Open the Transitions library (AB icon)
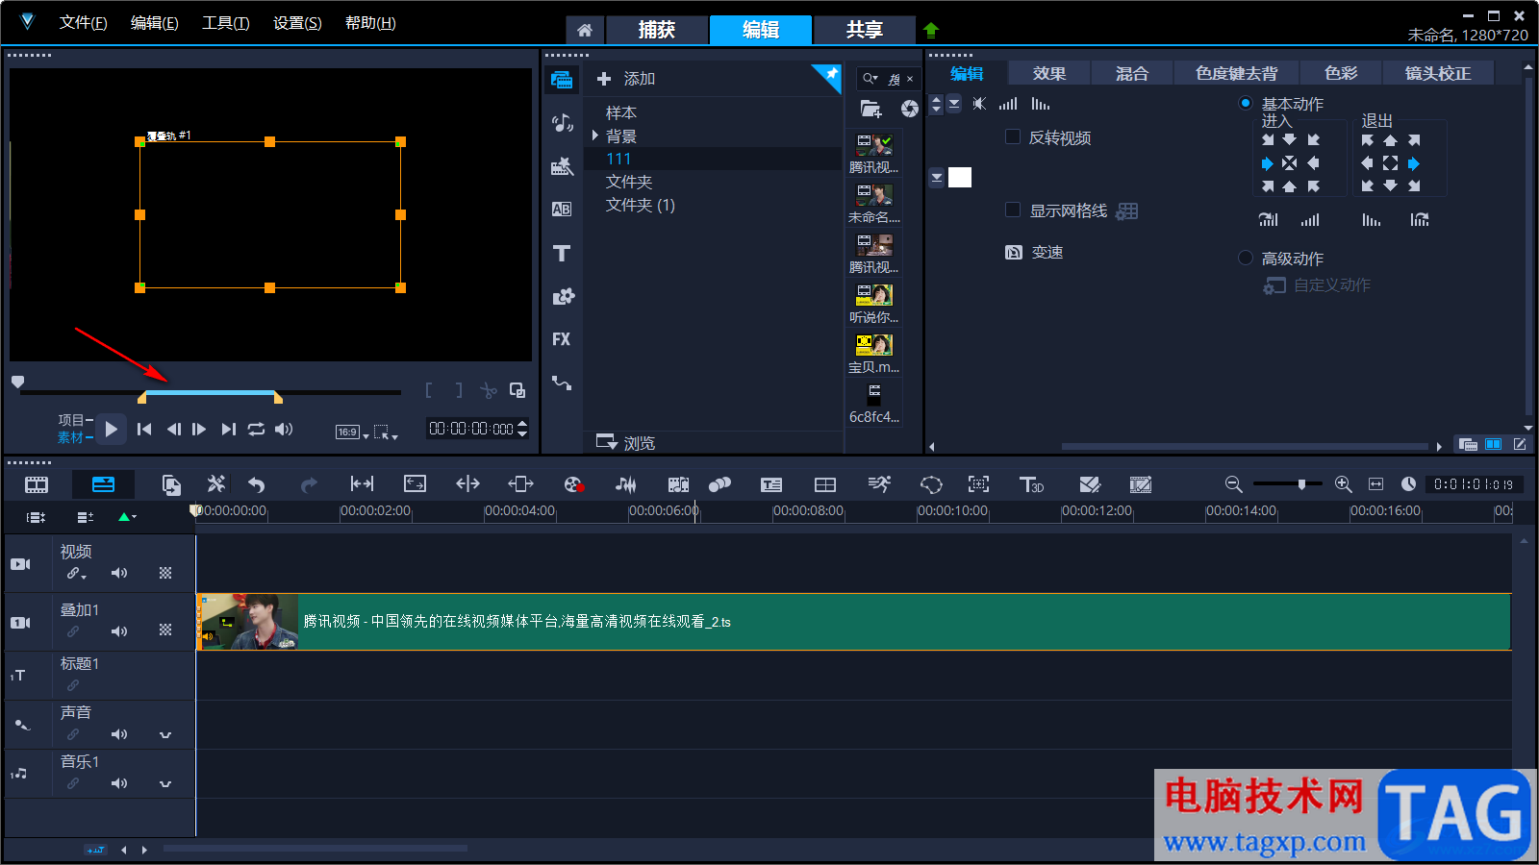Screen dimensions: 1539x865 (x=562, y=210)
